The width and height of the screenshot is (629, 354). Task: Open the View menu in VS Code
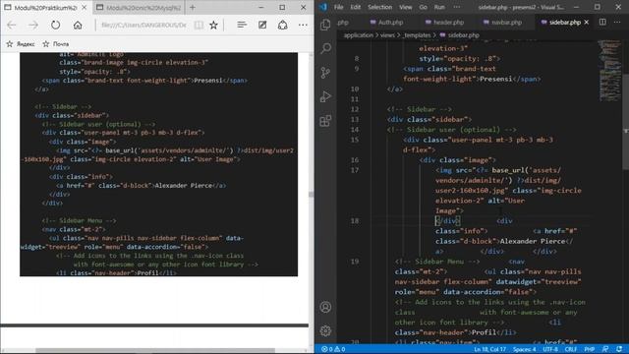coord(405,7)
